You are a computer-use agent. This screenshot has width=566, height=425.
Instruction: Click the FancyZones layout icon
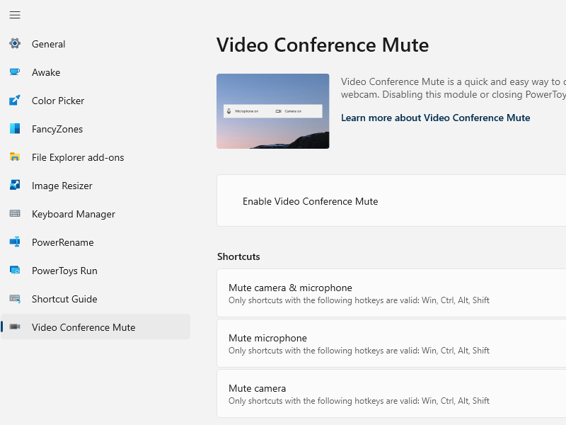click(x=15, y=129)
